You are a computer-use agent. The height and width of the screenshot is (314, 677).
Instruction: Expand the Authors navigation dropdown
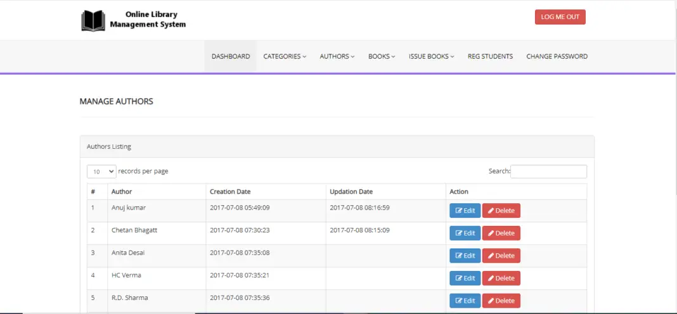tap(337, 56)
